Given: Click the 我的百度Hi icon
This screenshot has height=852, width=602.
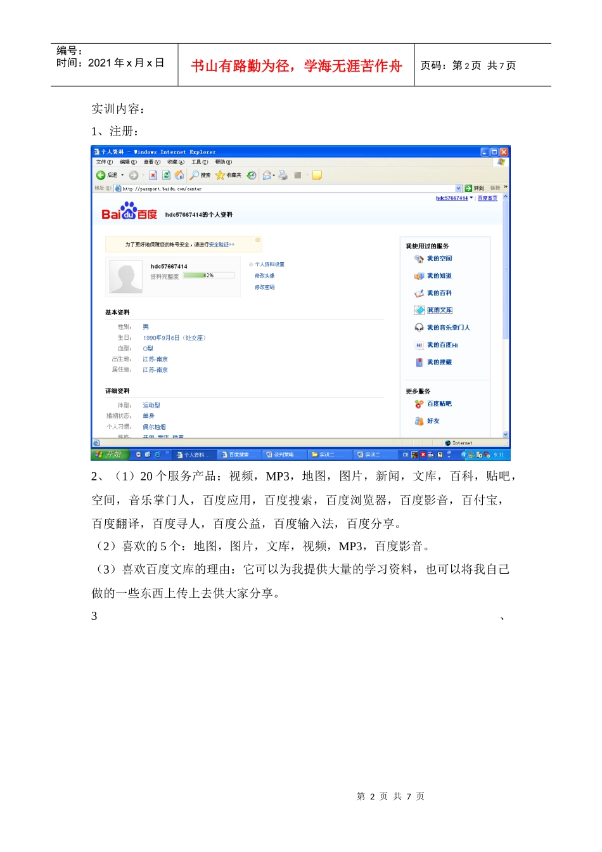Looking at the screenshot, I should tap(419, 345).
